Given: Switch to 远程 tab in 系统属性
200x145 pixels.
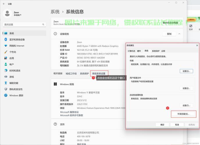Looking at the screenshot, I should tap(163, 51).
